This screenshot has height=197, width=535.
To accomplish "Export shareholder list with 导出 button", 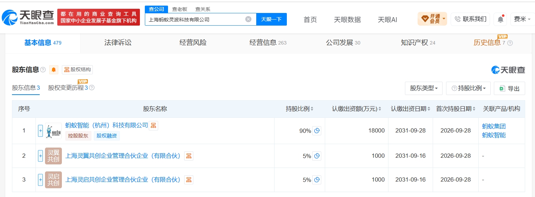I will pyautogui.click(x=509, y=88).
